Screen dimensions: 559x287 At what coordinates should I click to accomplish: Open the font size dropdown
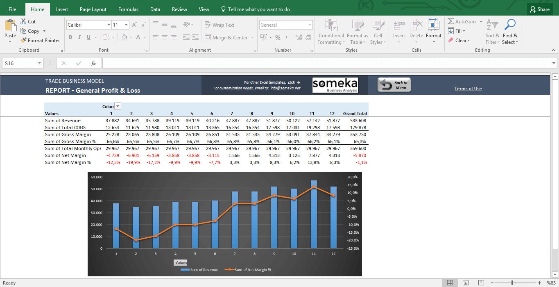126,25
